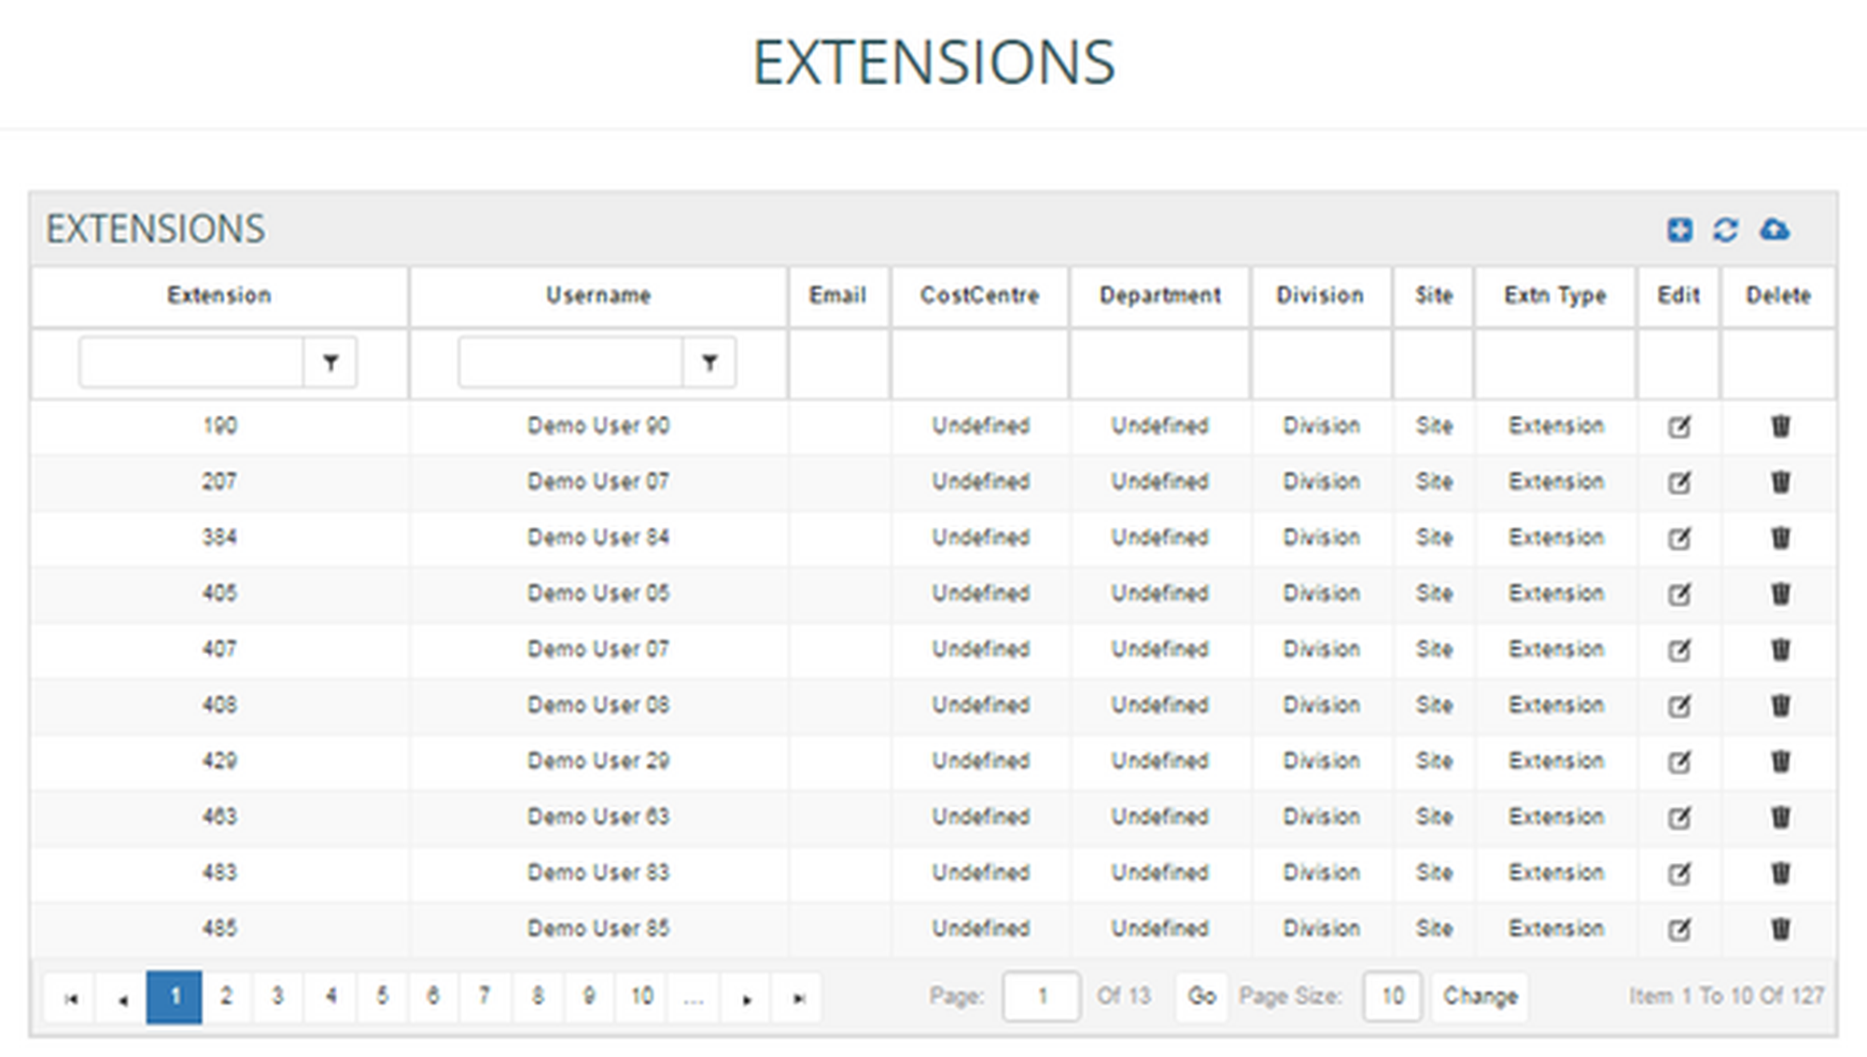Click the Extension filter text box
The image size is (1867, 1057).
tap(191, 363)
